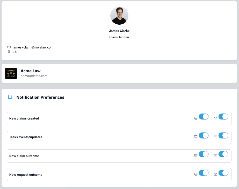The width and height of the screenshot is (239, 189).
Task: Toggle email notifications for New claim outcome
Action: (x=223, y=154)
